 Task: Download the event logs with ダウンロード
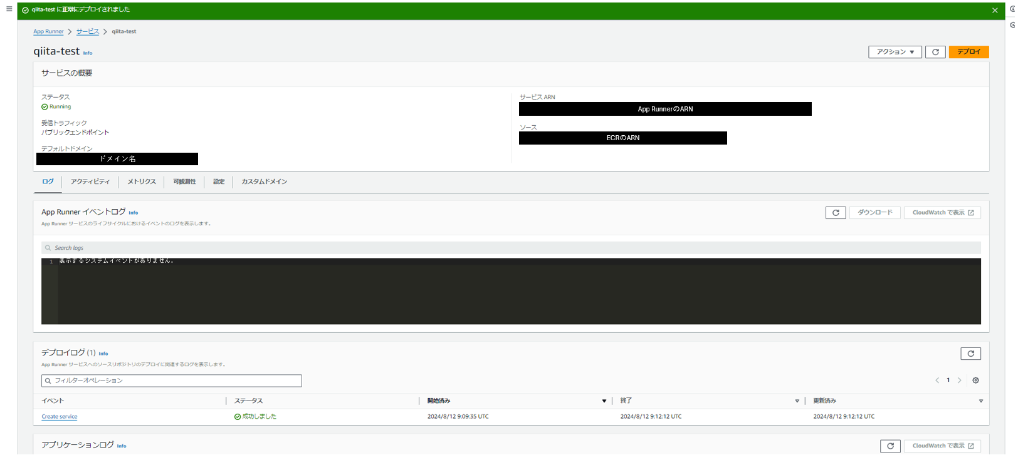(875, 213)
